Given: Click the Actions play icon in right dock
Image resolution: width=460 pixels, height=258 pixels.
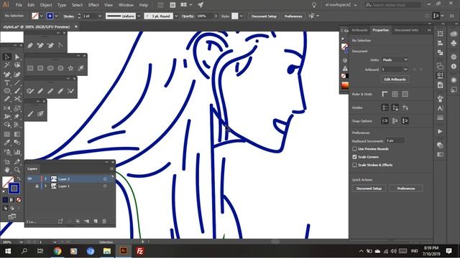Looking at the screenshot, I should pos(440,132).
